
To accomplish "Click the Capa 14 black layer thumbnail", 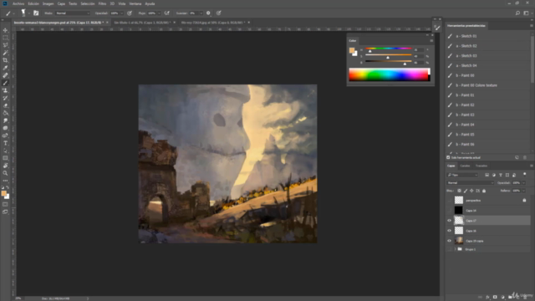I will pos(459,210).
